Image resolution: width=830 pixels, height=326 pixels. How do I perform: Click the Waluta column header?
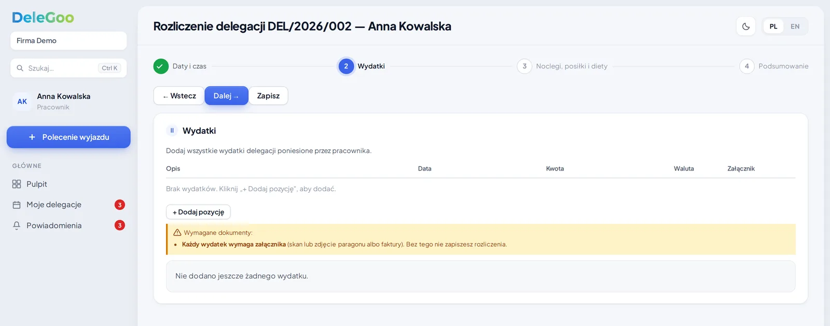(684, 168)
